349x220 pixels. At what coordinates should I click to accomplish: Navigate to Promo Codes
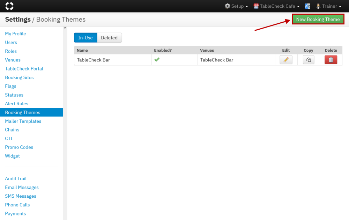pos(19,147)
